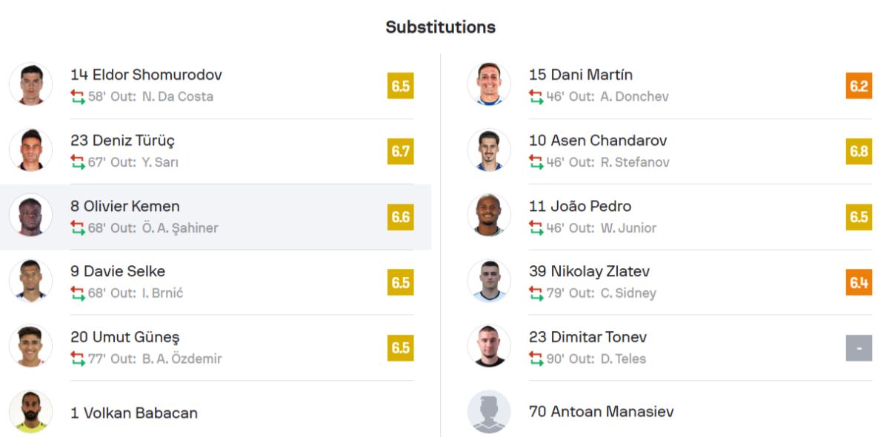The width and height of the screenshot is (889, 437).
Task: Open Olivier Kemen's player photo
Action: click(31, 216)
